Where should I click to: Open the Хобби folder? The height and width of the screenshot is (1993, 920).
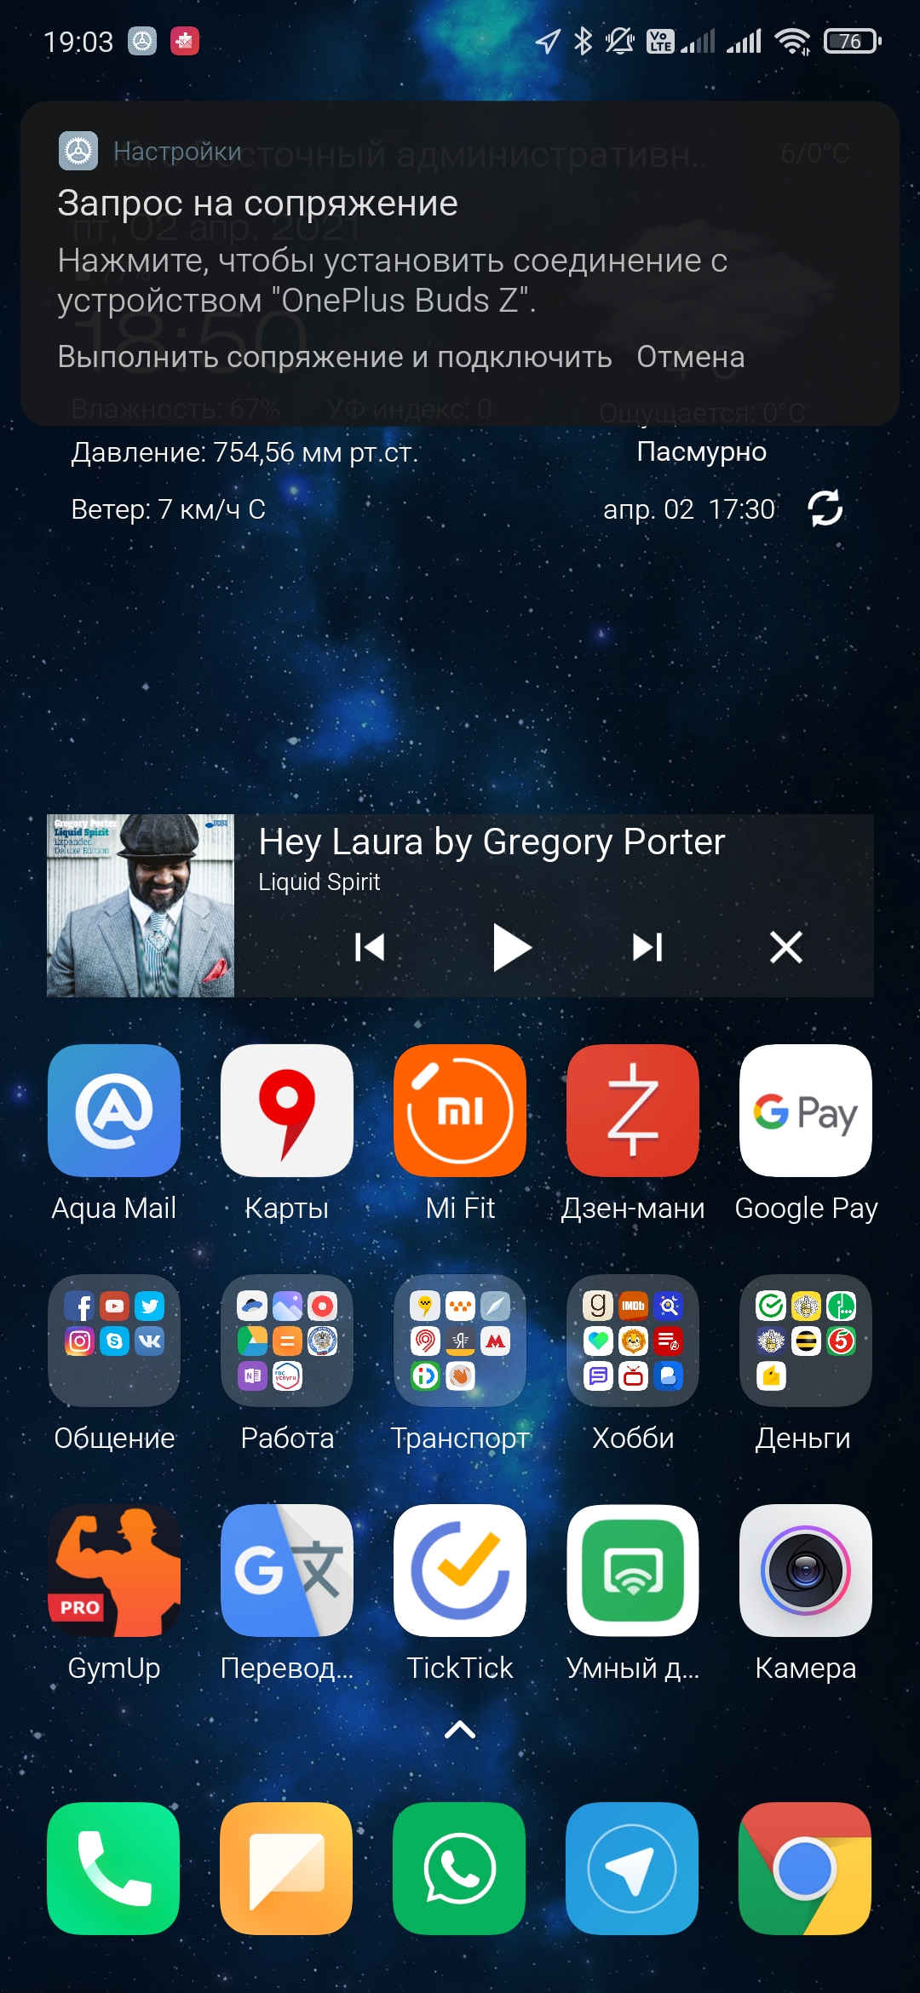tap(633, 1341)
